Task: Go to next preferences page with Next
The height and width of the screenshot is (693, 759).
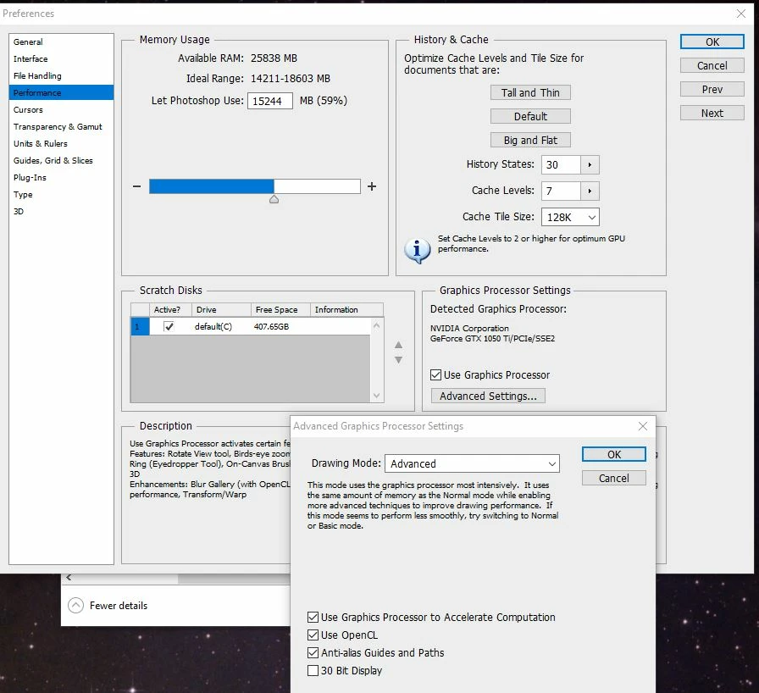Action: point(712,114)
